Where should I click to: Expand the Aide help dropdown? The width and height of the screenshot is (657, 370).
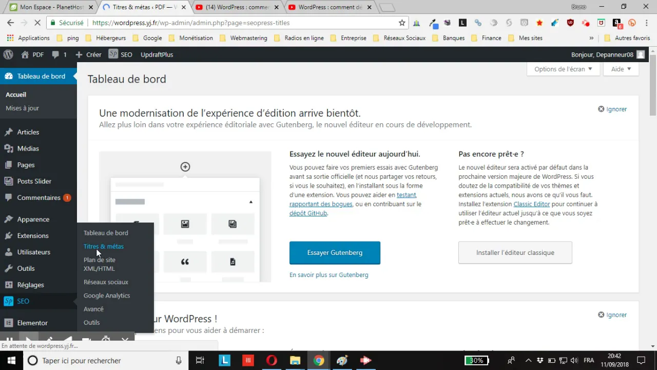(621, 69)
